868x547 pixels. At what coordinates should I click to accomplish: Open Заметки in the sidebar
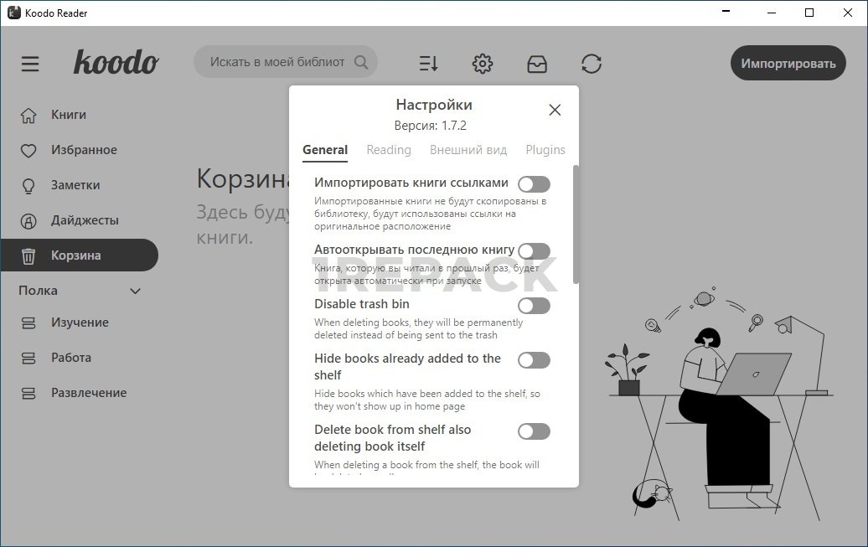click(75, 185)
